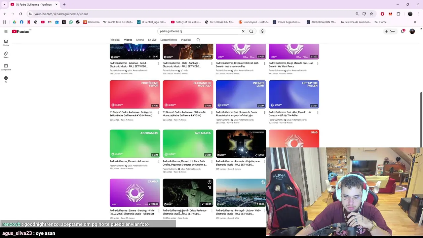Open the Padre Guilherme, Ebmath - Adoramus title link
The width and height of the screenshot is (423, 238).
click(129, 161)
